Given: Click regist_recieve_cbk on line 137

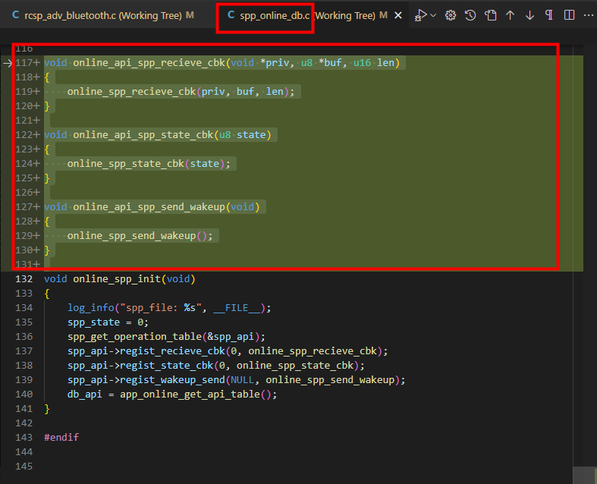Looking at the screenshot, I should point(172,351).
